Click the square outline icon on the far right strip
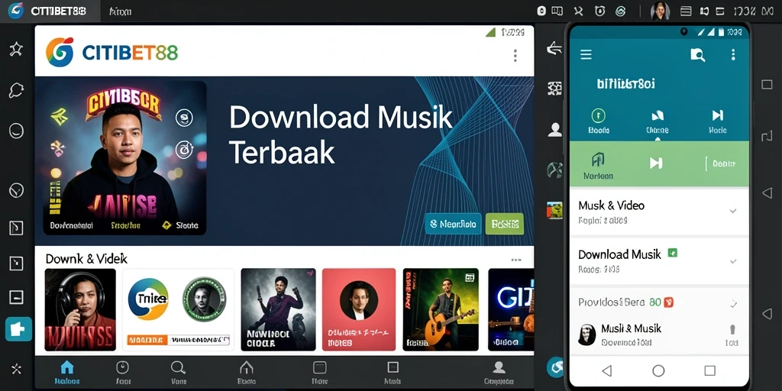Viewport: 782px width, 391px height. 767,84
